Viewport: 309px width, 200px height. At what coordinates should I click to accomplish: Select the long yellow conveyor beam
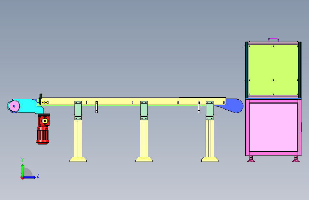133,101
